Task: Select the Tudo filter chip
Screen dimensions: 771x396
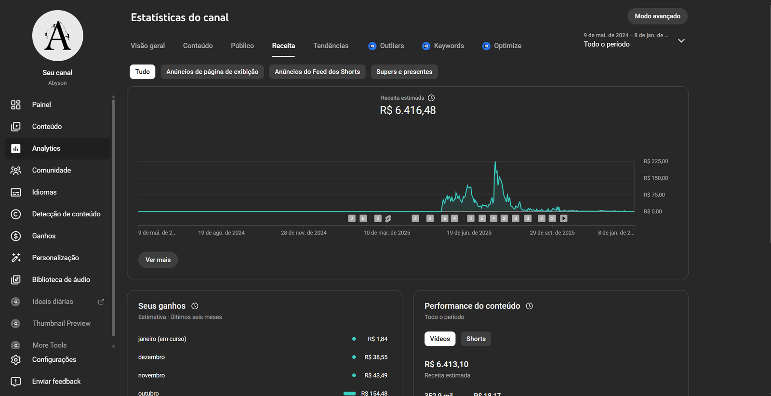Action: tap(142, 72)
